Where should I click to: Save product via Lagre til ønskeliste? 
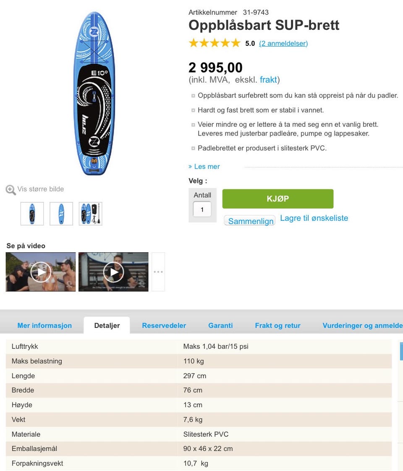pos(314,218)
